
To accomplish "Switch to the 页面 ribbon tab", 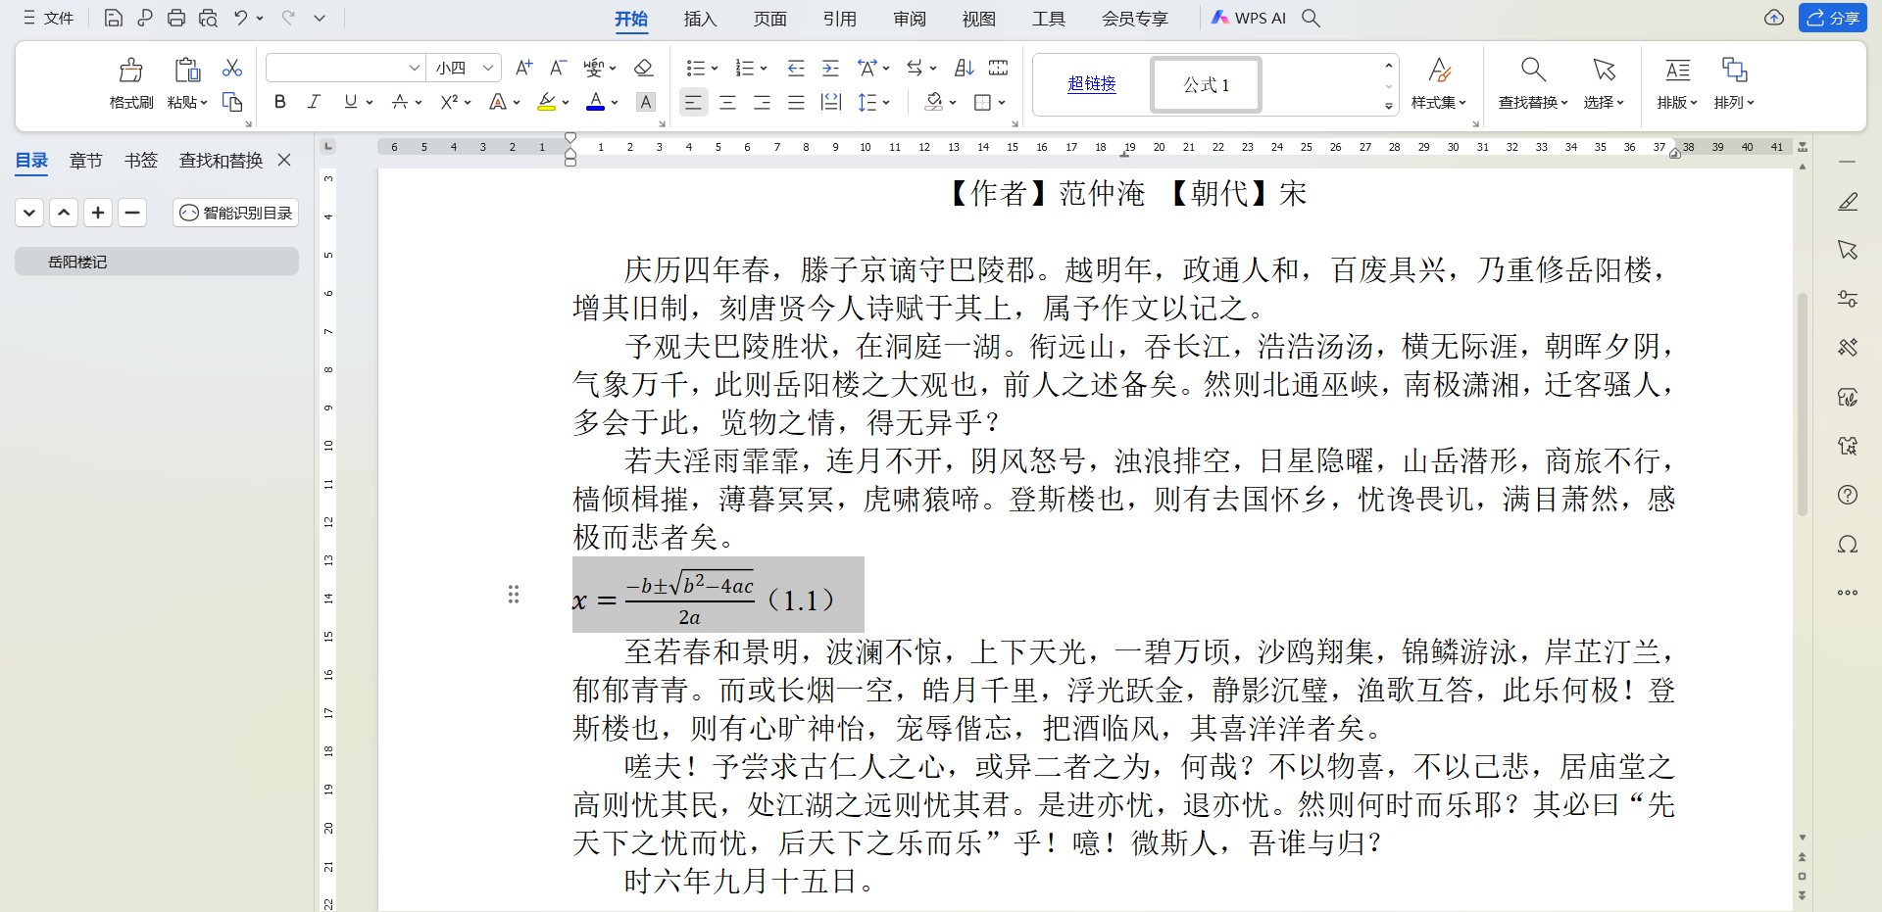I will tap(769, 19).
